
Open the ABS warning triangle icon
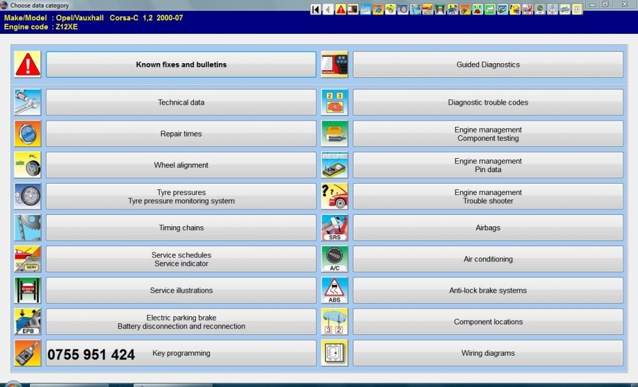[x=335, y=290]
